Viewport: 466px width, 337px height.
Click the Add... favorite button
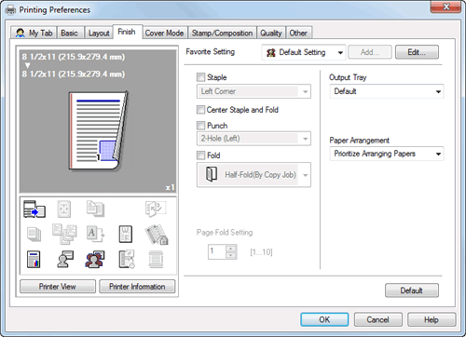[x=370, y=52]
